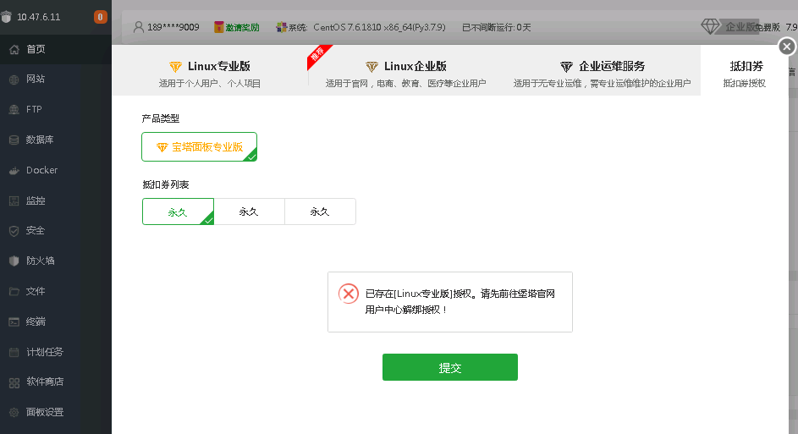Click the folder icon beside 文件
798x434 pixels.
tap(14, 292)
